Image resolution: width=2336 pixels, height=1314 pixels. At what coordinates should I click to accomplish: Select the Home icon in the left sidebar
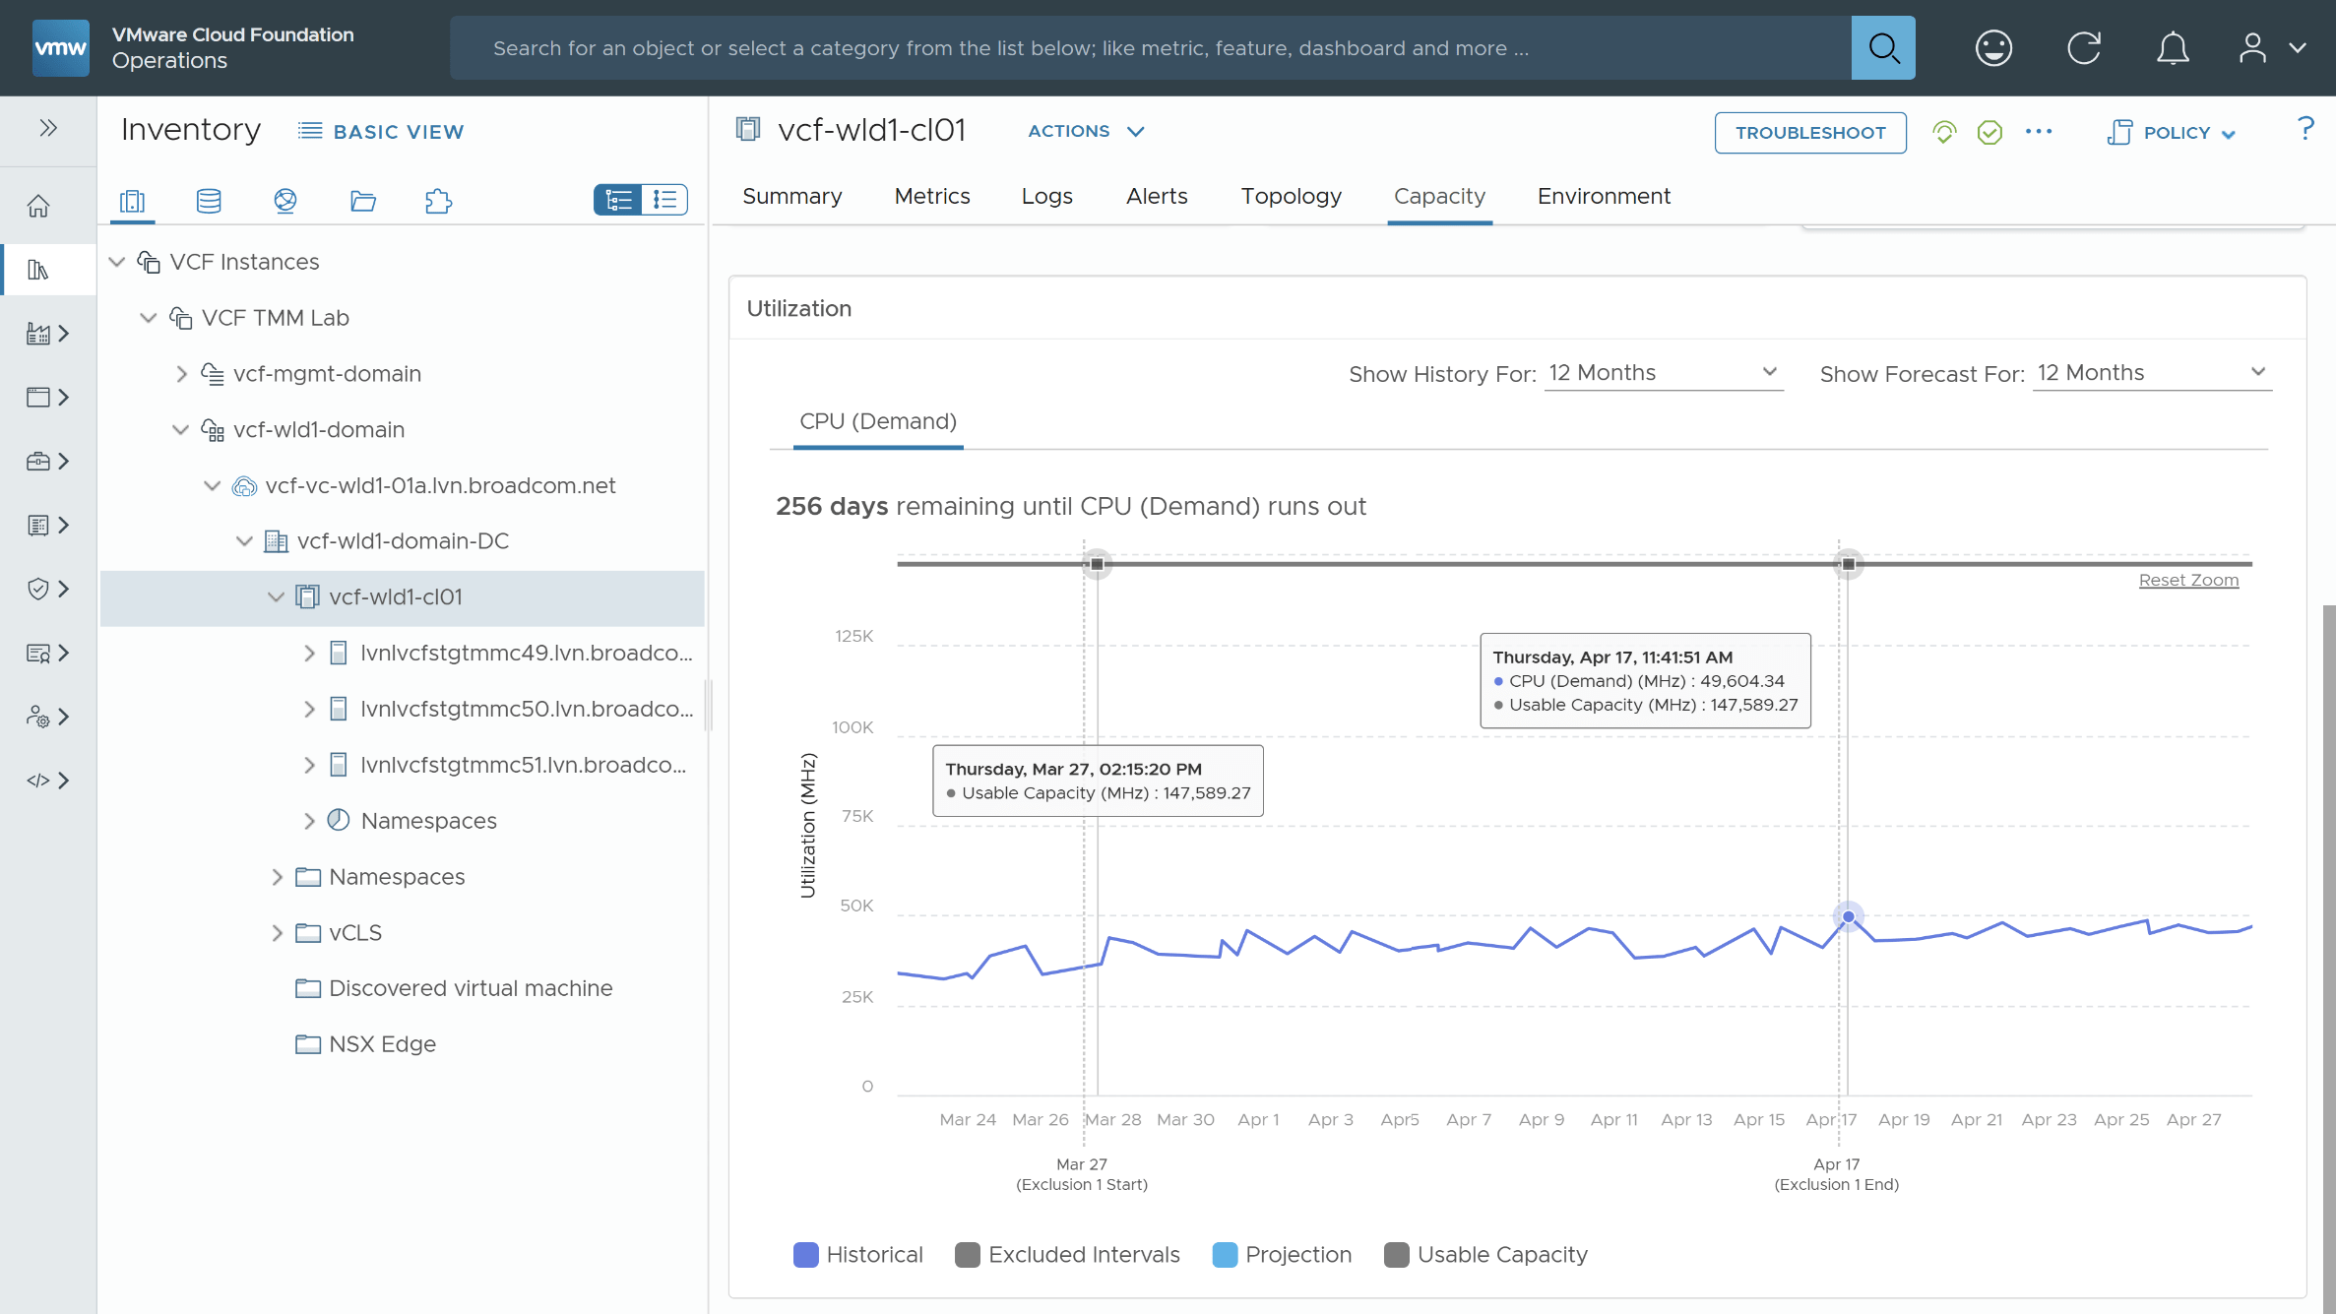[38, 205]
